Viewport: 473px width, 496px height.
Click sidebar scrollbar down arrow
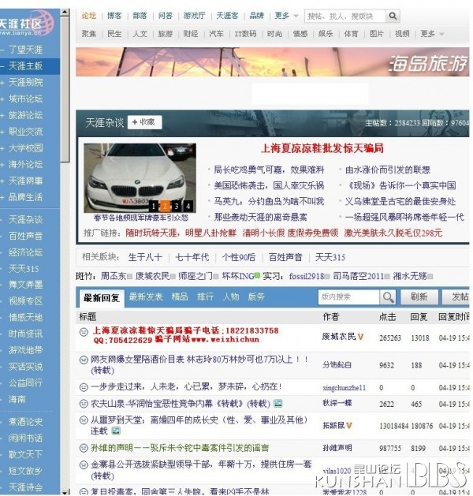tap(65, 493)
